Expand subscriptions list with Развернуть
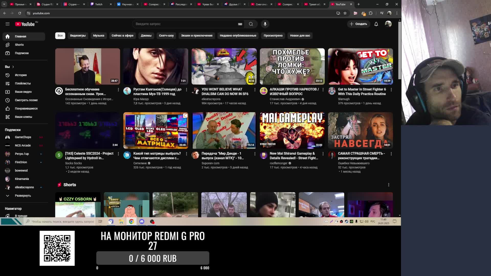 click(23, 195)
